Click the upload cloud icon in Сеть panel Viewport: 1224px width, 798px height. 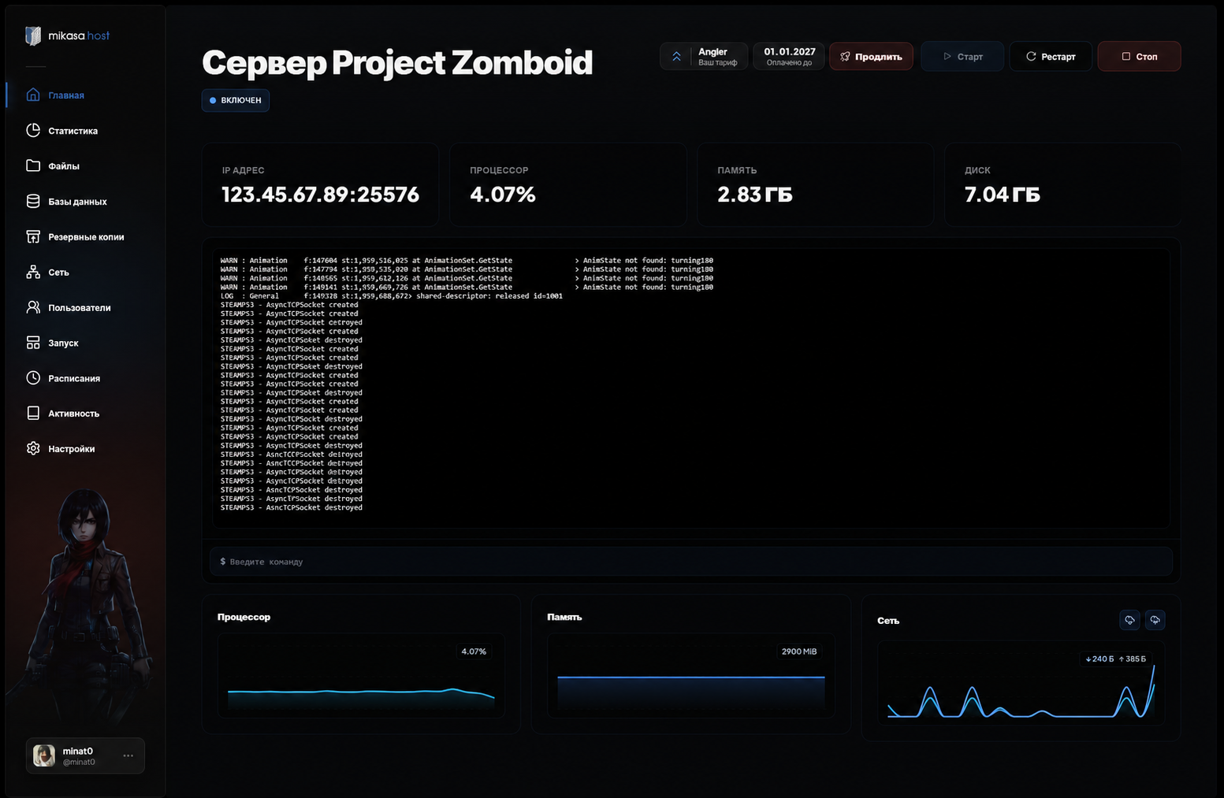(x=1155, y=620)
